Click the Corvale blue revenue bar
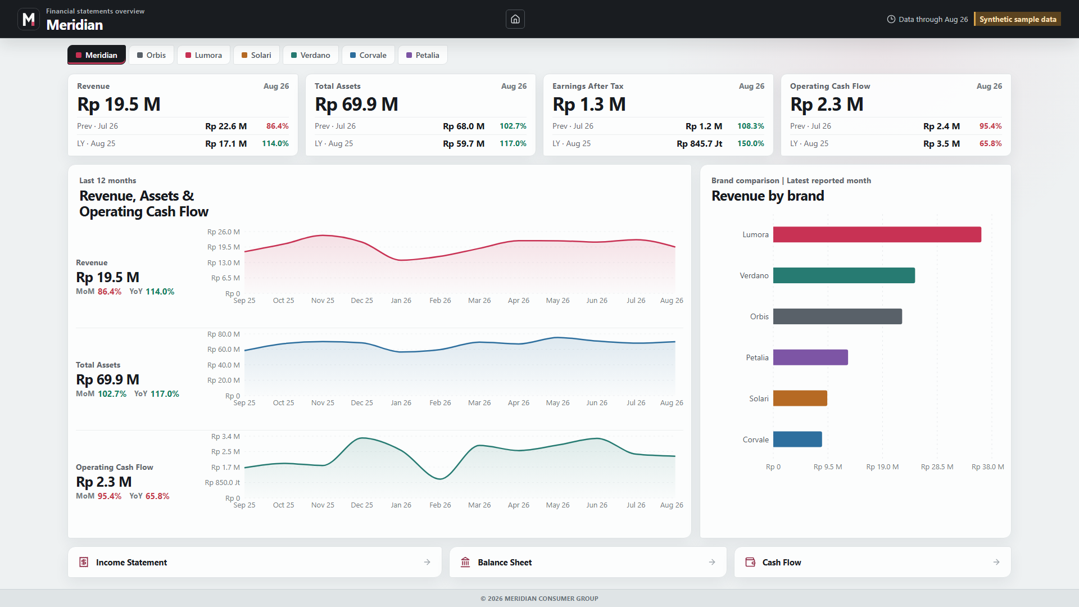This screenshot has width=1079, height=607. click(797, 440)
